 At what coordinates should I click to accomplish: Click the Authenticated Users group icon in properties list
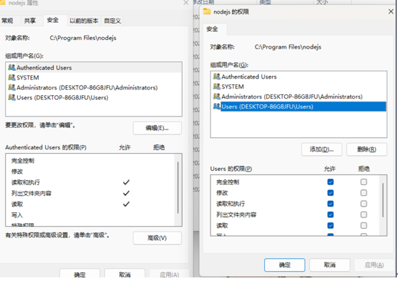(11, 67)
